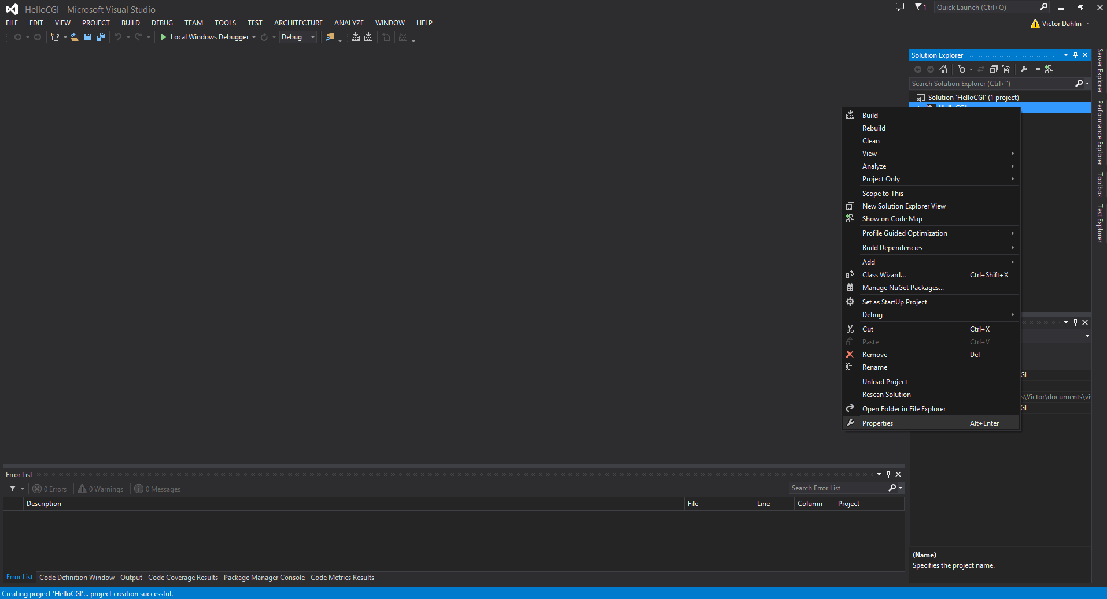Select Show on Code Map
The width and height of the screenshot is (1107, 599).
931,219
